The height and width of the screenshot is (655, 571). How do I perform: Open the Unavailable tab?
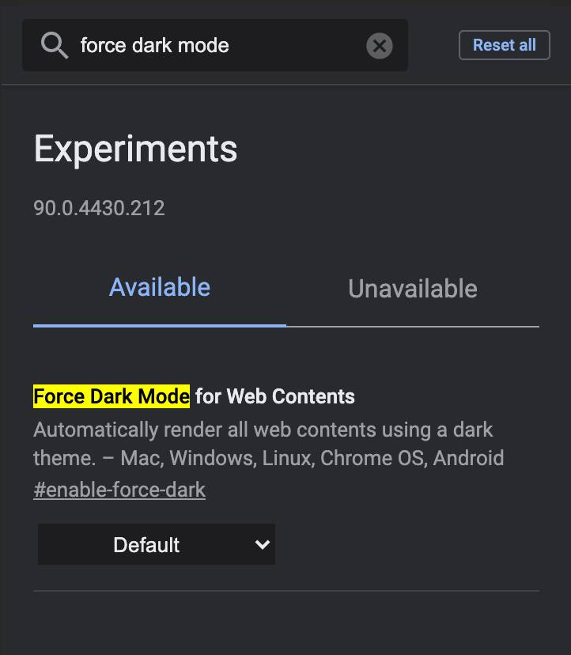tap(412, 289)
